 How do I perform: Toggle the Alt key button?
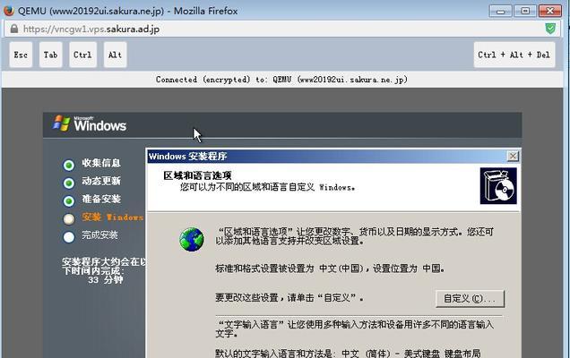tap(115, 55)
